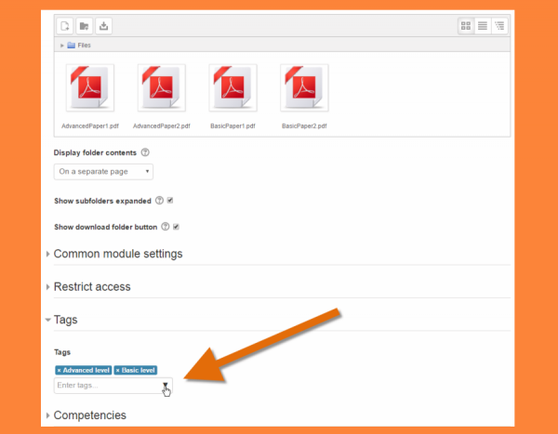Click the download all files icon
Viewport: 558px width, 434px height.
[103, 26]
